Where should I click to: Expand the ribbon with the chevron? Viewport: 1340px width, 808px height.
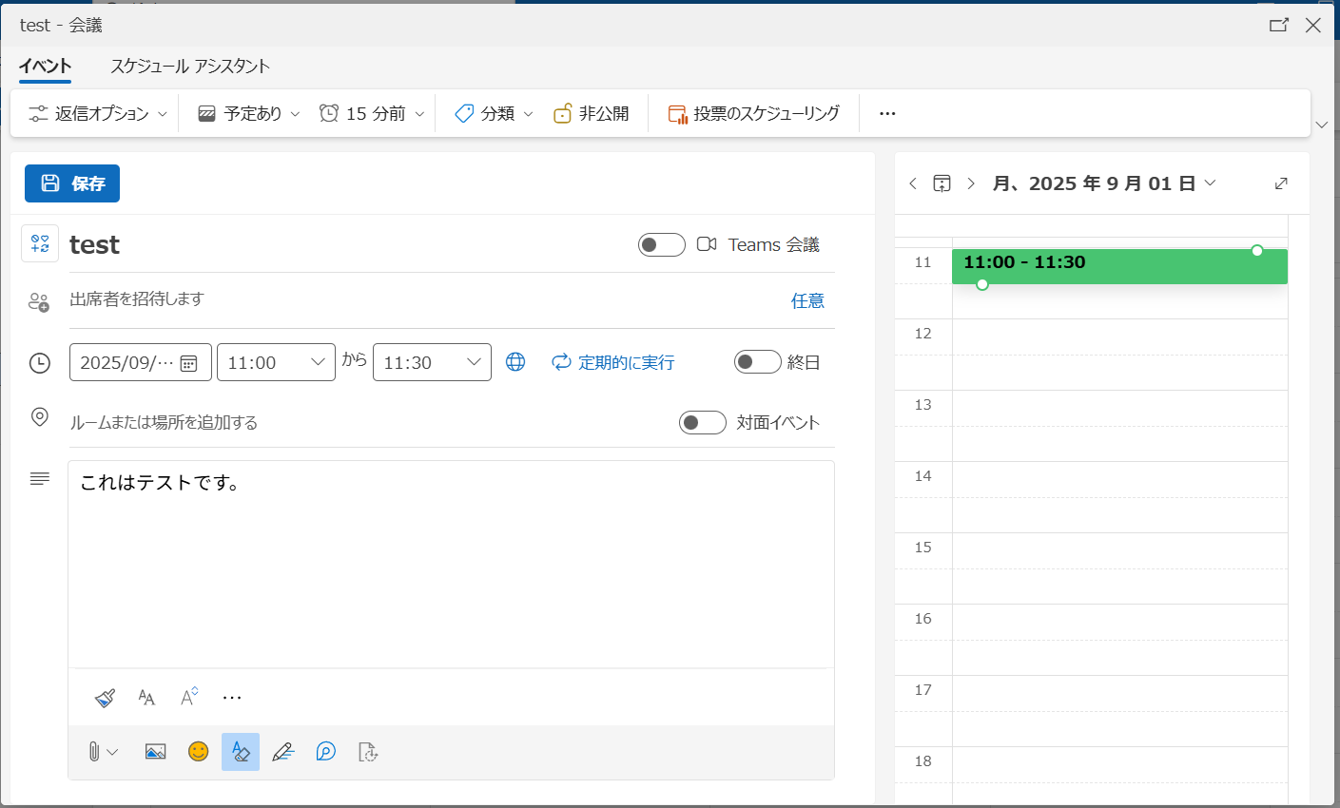pos(1321,125)
